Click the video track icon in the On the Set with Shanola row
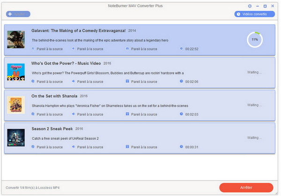The width and height of the screenshot is (281, 196). point(33,114)
